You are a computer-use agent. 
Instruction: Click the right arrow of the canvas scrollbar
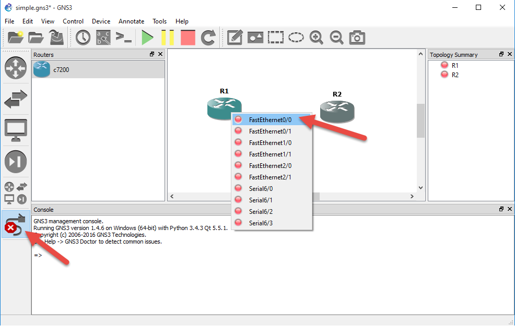tap(412, 197)
